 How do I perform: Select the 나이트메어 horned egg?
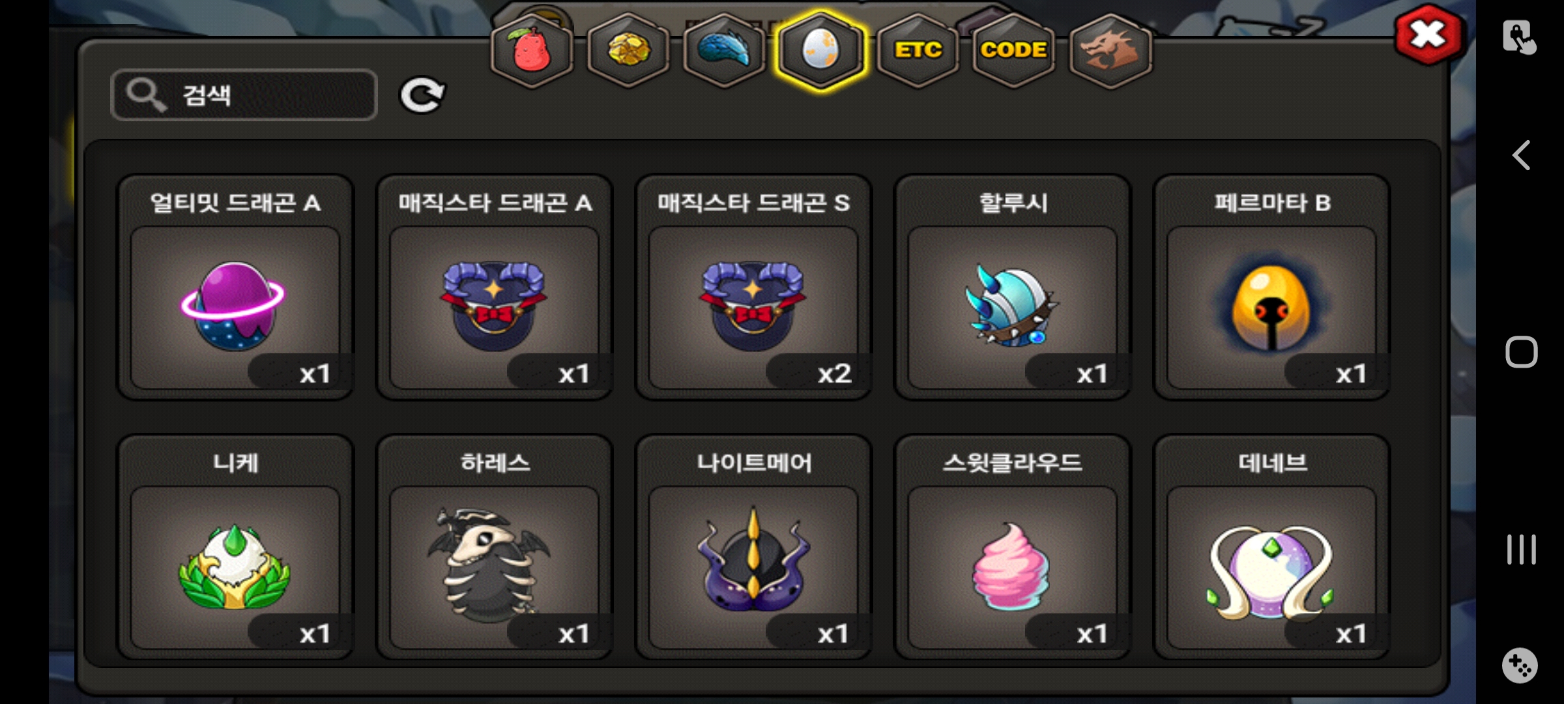[x=753, y=547]
